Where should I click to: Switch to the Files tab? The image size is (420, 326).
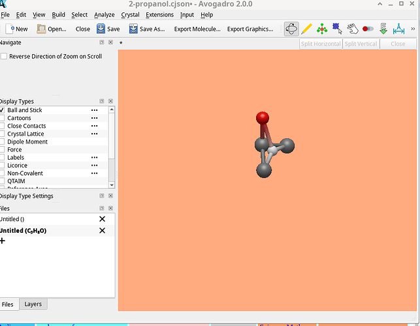pyautogui.click(x=7, y=304)
